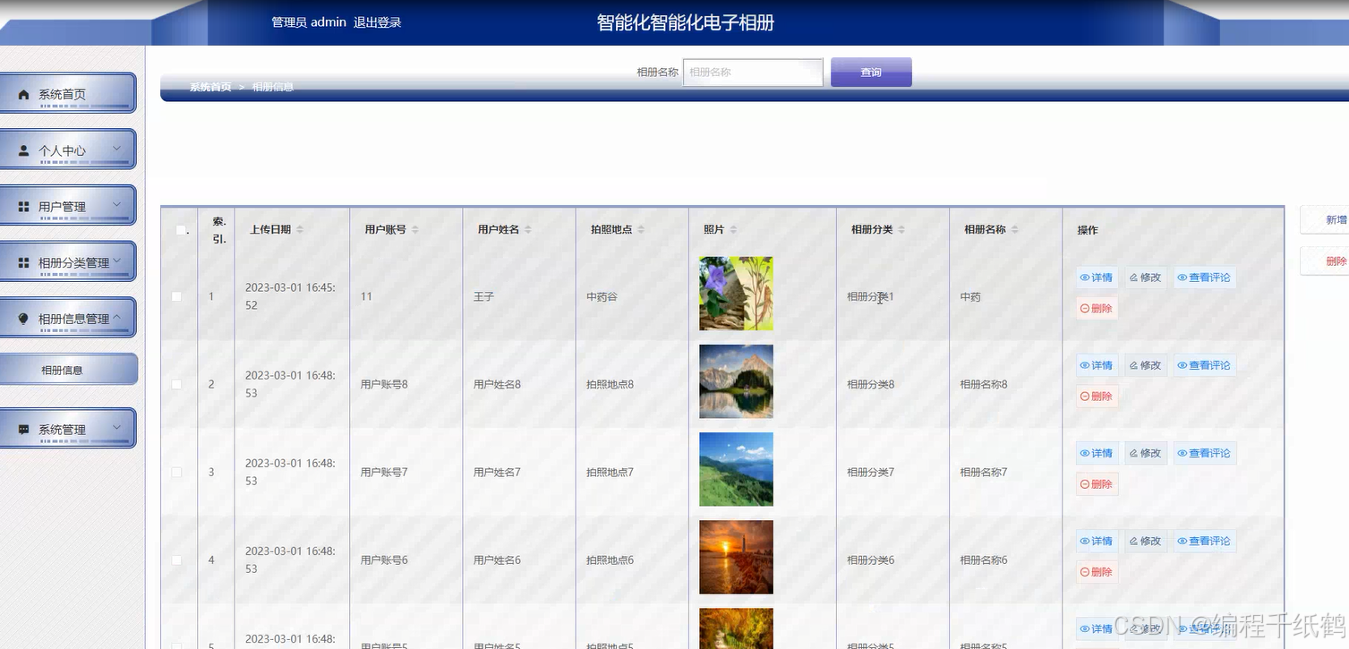Click 查看评论 for 相册名称6 row
This screenshot has width=1349, height=649.
click(x=1204, y=541)
